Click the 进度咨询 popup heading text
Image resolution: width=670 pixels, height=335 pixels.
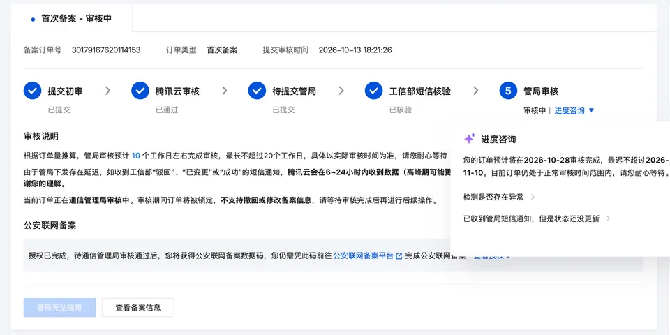point(498,140)
